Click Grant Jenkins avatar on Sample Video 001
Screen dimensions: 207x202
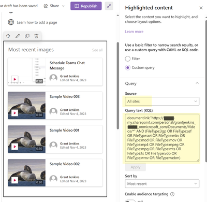[53, 145]
